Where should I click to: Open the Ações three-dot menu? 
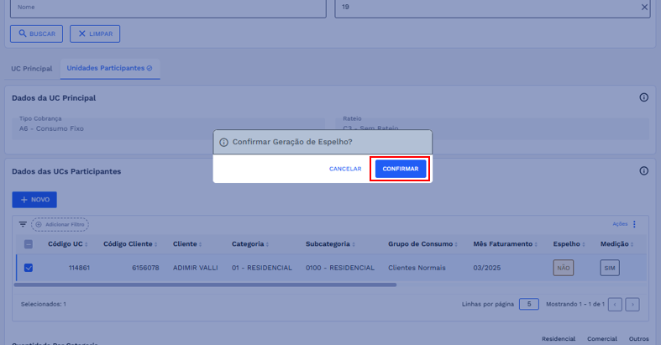coord(634,224)
